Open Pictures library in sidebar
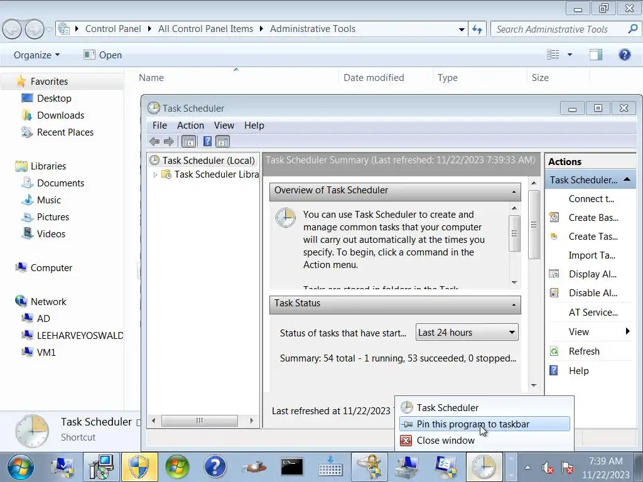This screenshot has width=643, height=482. pyautogui.click(x=53, y=217)
